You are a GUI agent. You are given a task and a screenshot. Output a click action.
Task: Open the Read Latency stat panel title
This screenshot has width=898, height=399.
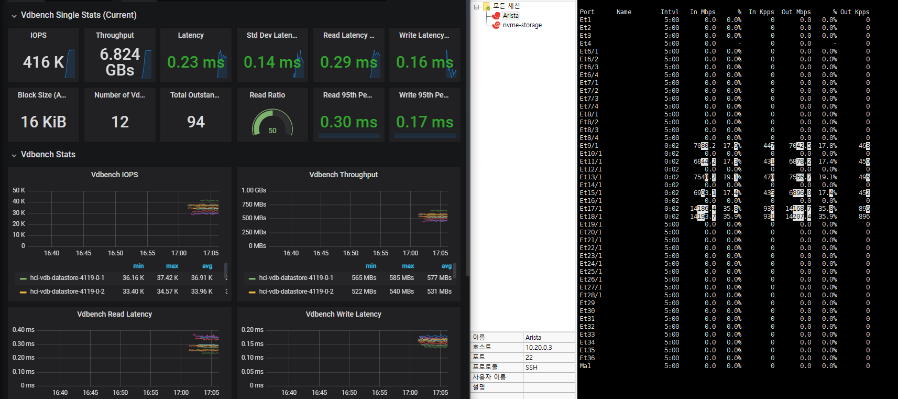pyautogui.click(x=348, y=35)
